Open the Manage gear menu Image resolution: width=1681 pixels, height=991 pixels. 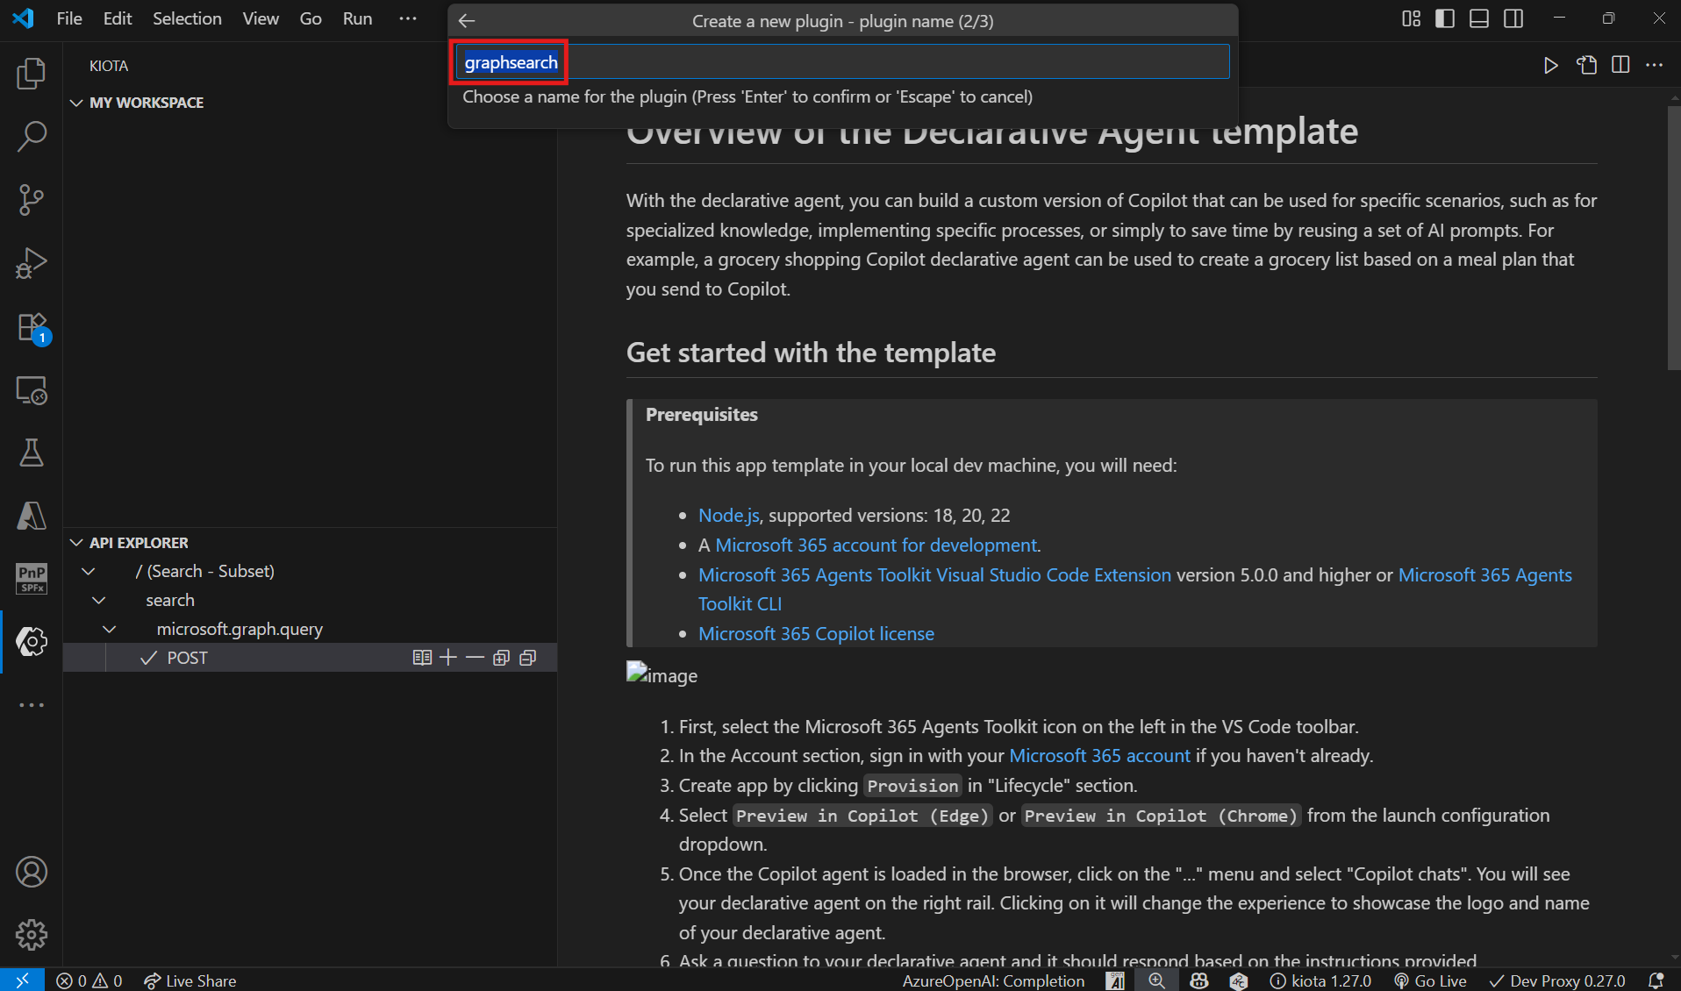(32, 935)
